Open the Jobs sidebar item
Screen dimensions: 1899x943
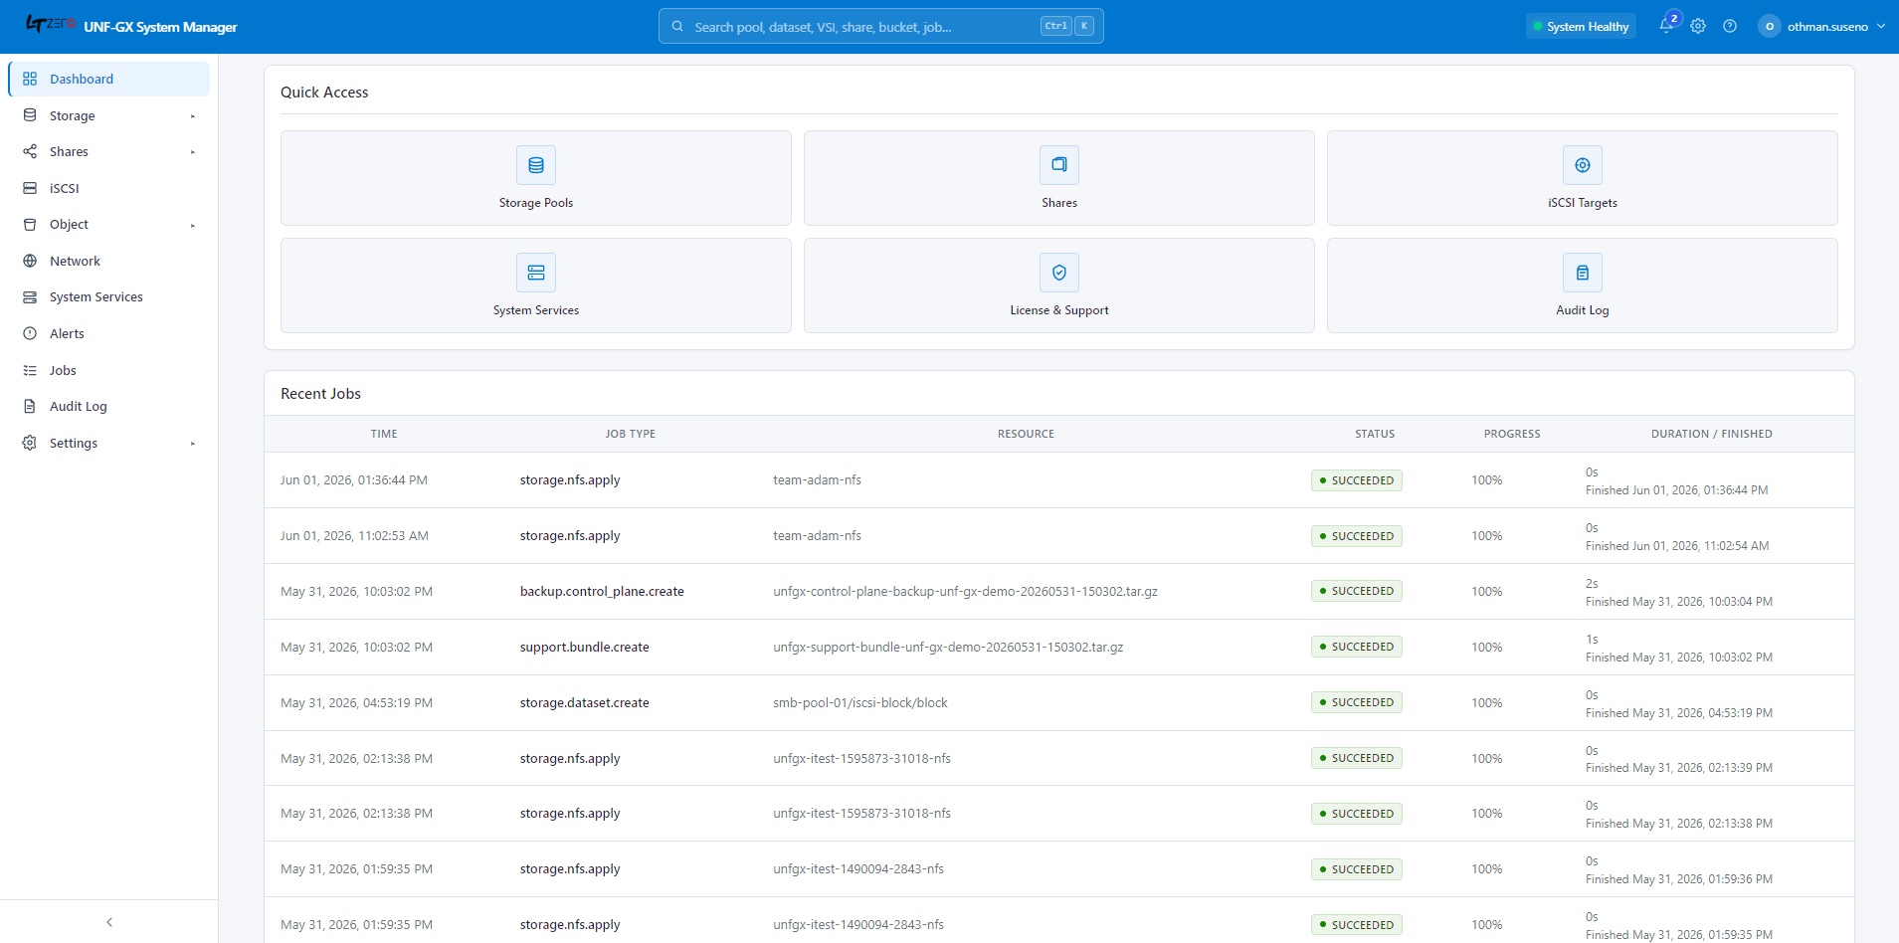(x=109, y=370)
